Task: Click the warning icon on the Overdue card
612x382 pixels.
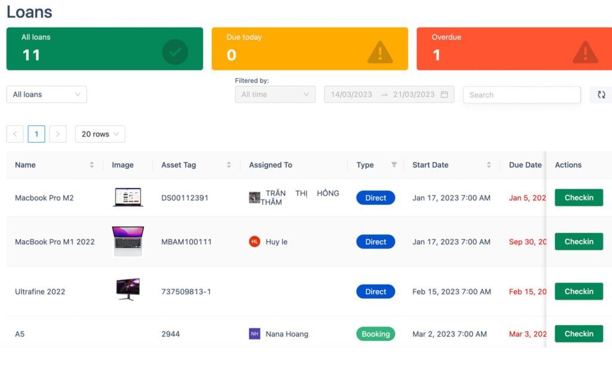Action: [585, 52]
